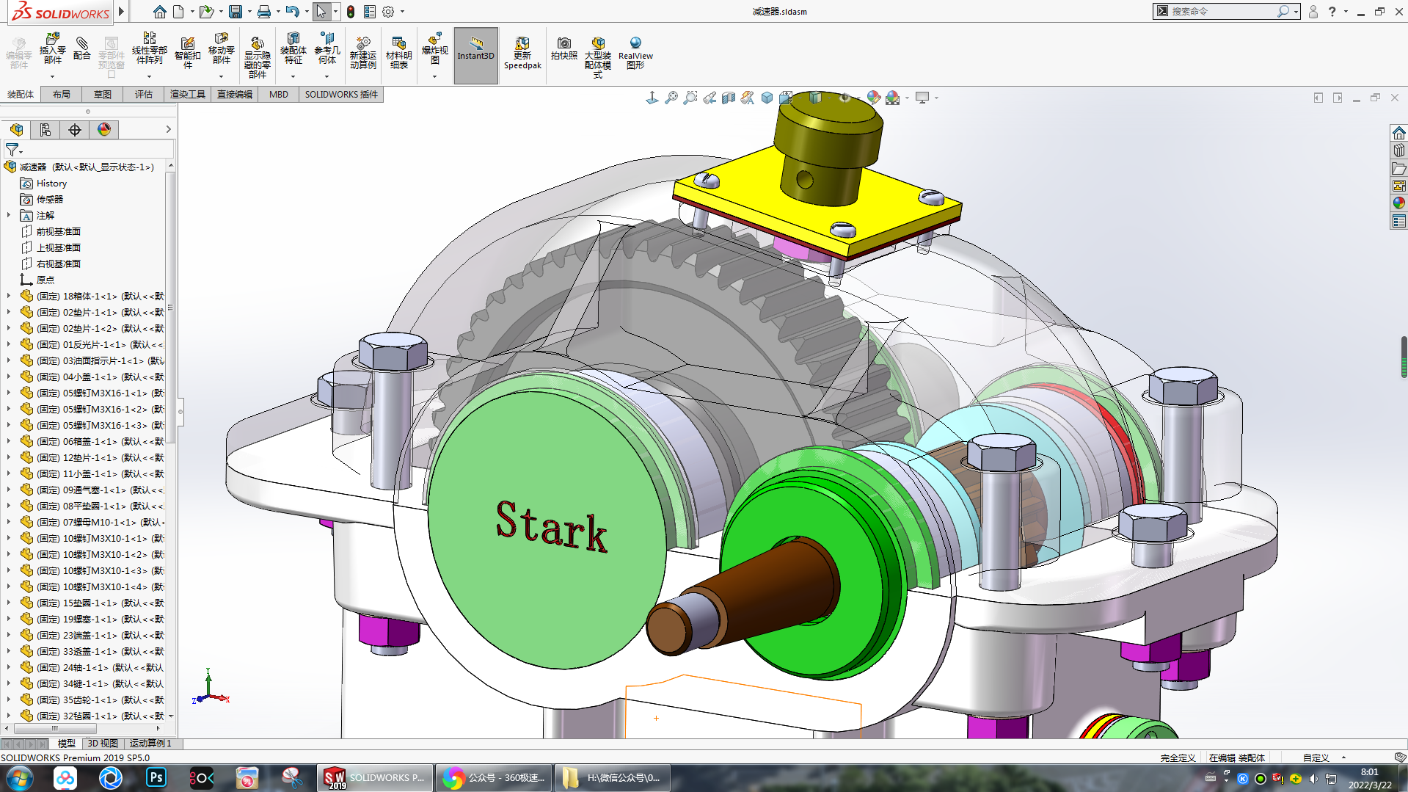Image resolution: width=1408 pixels, height=792 pixels.
Task: Toggle RealView Graphics (RealView 图形)
Action: coord(635,53)
